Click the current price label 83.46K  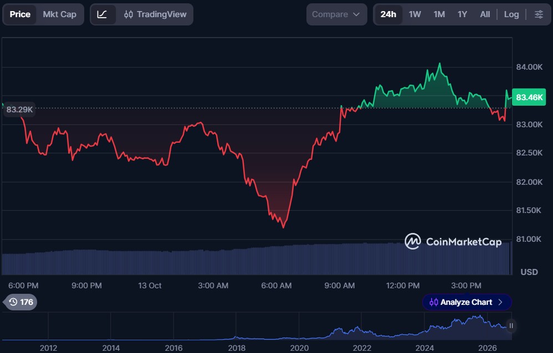pos(529,97)
